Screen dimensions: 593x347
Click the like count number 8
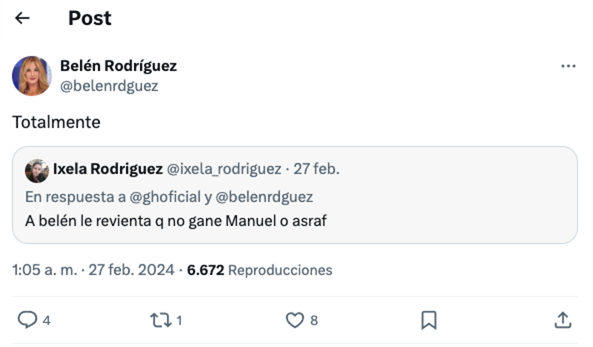pyautogui.click(x=314, y=321)
